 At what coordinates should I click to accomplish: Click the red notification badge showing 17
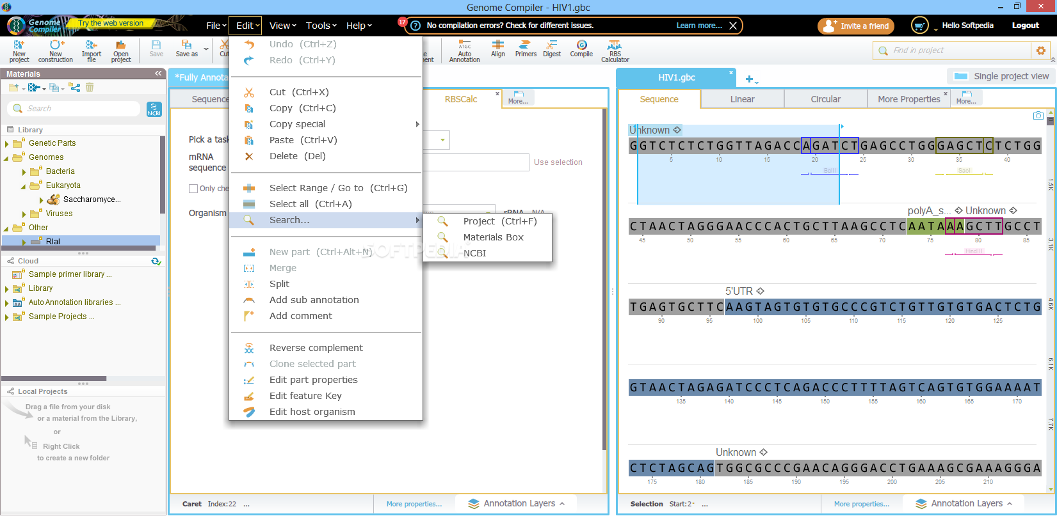(403, 22)
